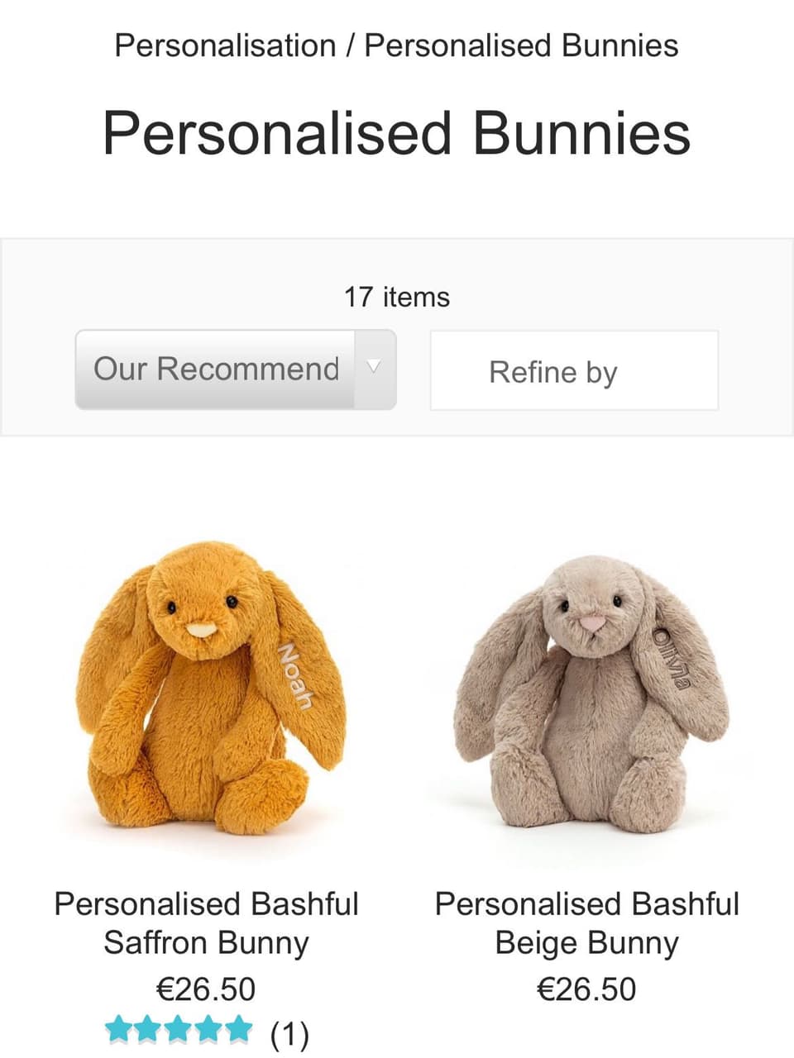Open the (1) review count
Viewport: 794px width, 1058px height.
(x=289, y=1033)
